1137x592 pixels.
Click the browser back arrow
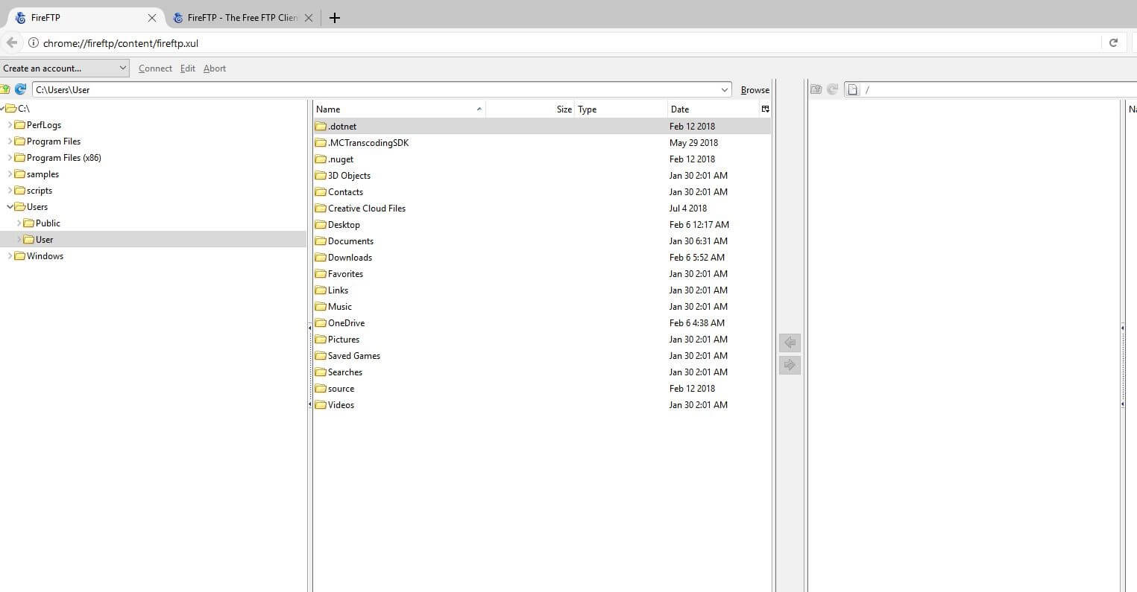[x=12, y=43]
